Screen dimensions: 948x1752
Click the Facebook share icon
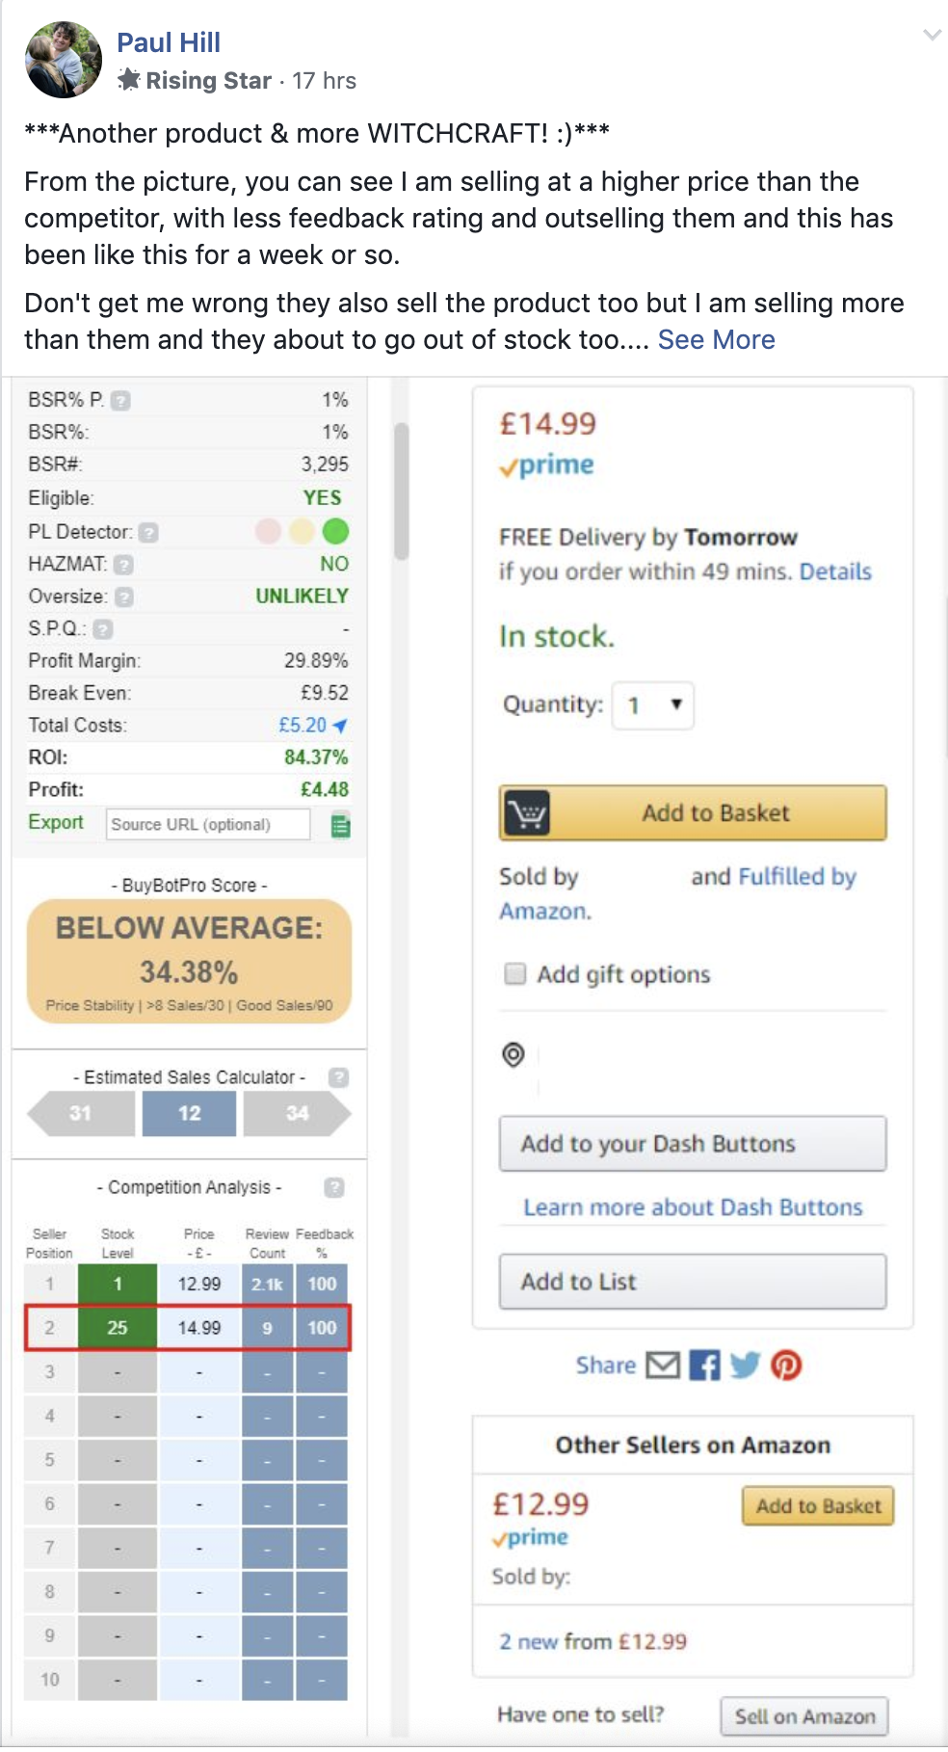tap(704, 1366)
